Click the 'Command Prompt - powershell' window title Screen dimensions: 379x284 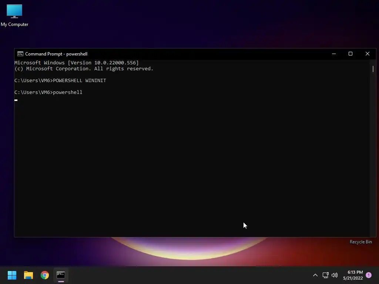click(x=56, y=54)
